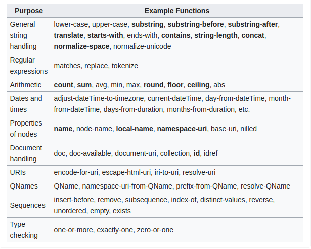Select the General string handling cell
The height and width of the screenshot is (249, 311).
(x=29, y=35)
